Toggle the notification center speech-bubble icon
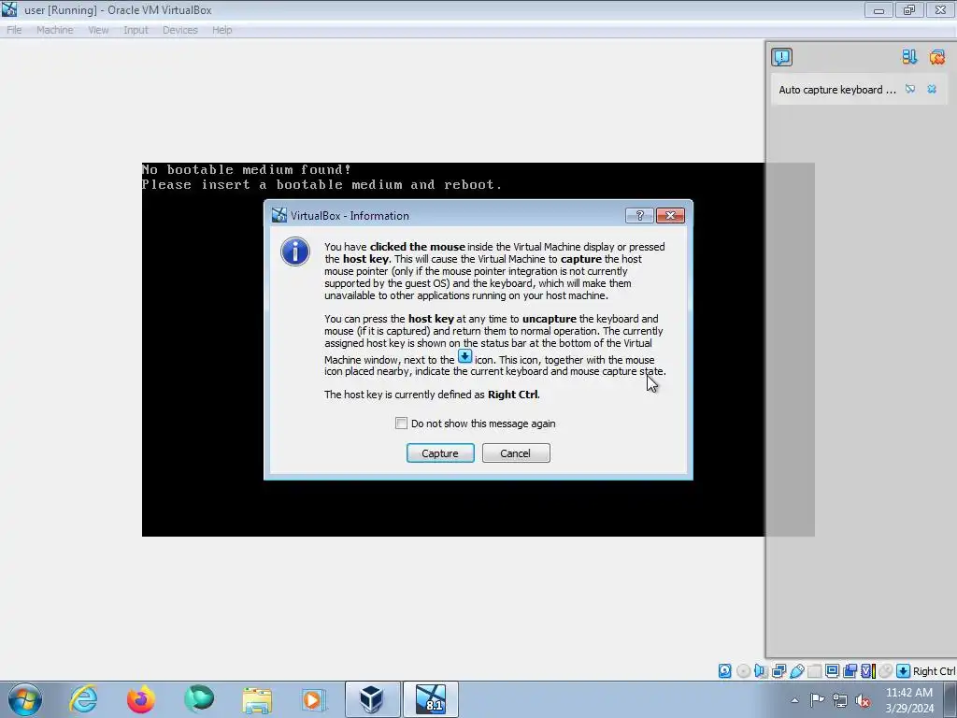Screen dimensions: 957x718 coord(782,57)
